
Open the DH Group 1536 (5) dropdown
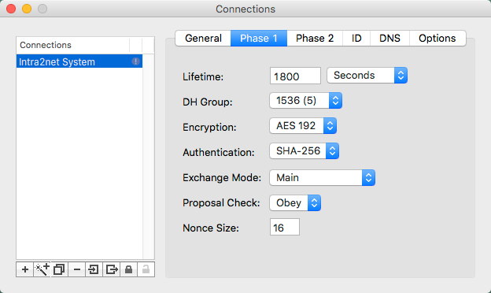(305, 101)
